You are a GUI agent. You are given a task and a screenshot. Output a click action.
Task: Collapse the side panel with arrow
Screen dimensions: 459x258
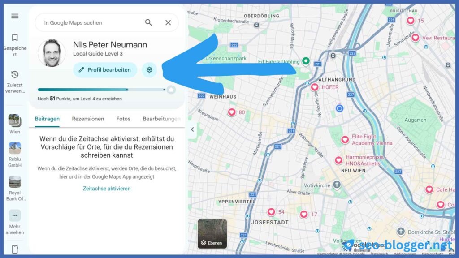click(x=192, y=129)
